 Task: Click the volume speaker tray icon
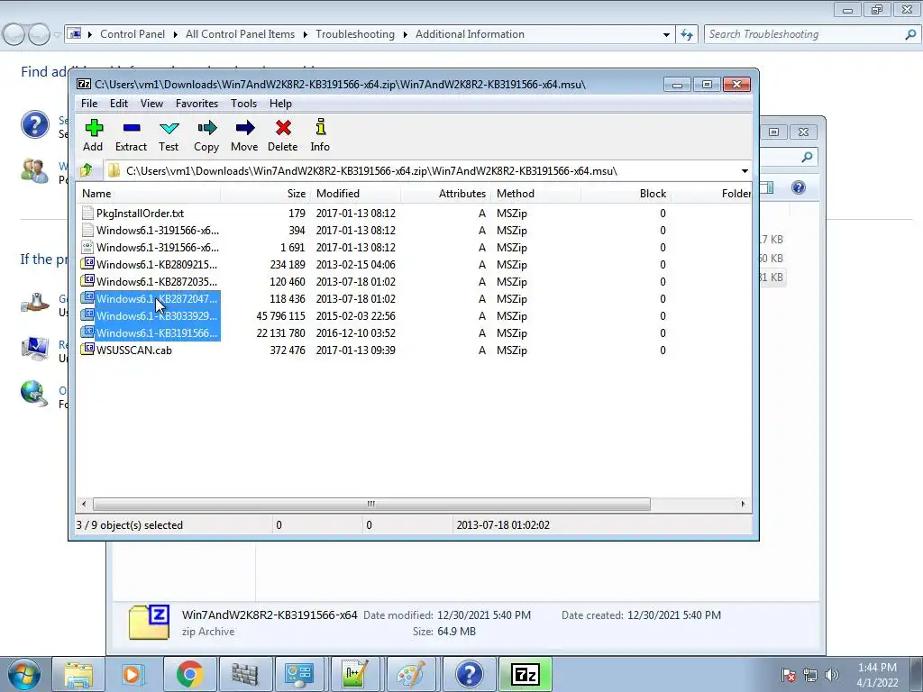[x=832, y=675]
